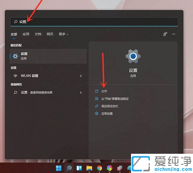Open the WLAN 设置 result
Viewport: 193px width, 173px height.
pos(48,76)
